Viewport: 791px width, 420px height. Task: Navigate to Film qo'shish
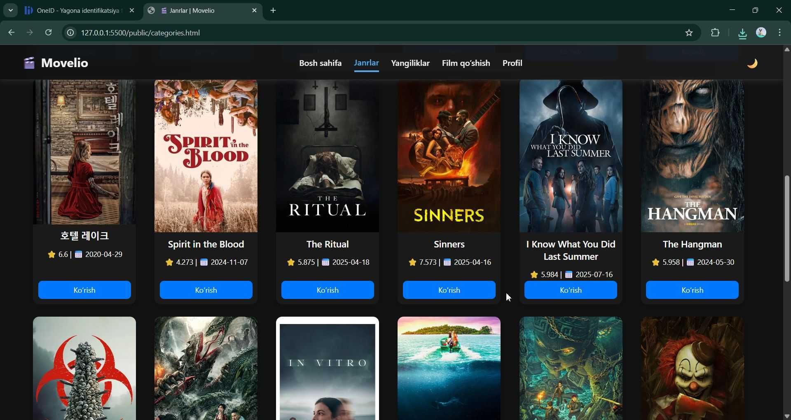pyautogui.click(x=466, y=63)
